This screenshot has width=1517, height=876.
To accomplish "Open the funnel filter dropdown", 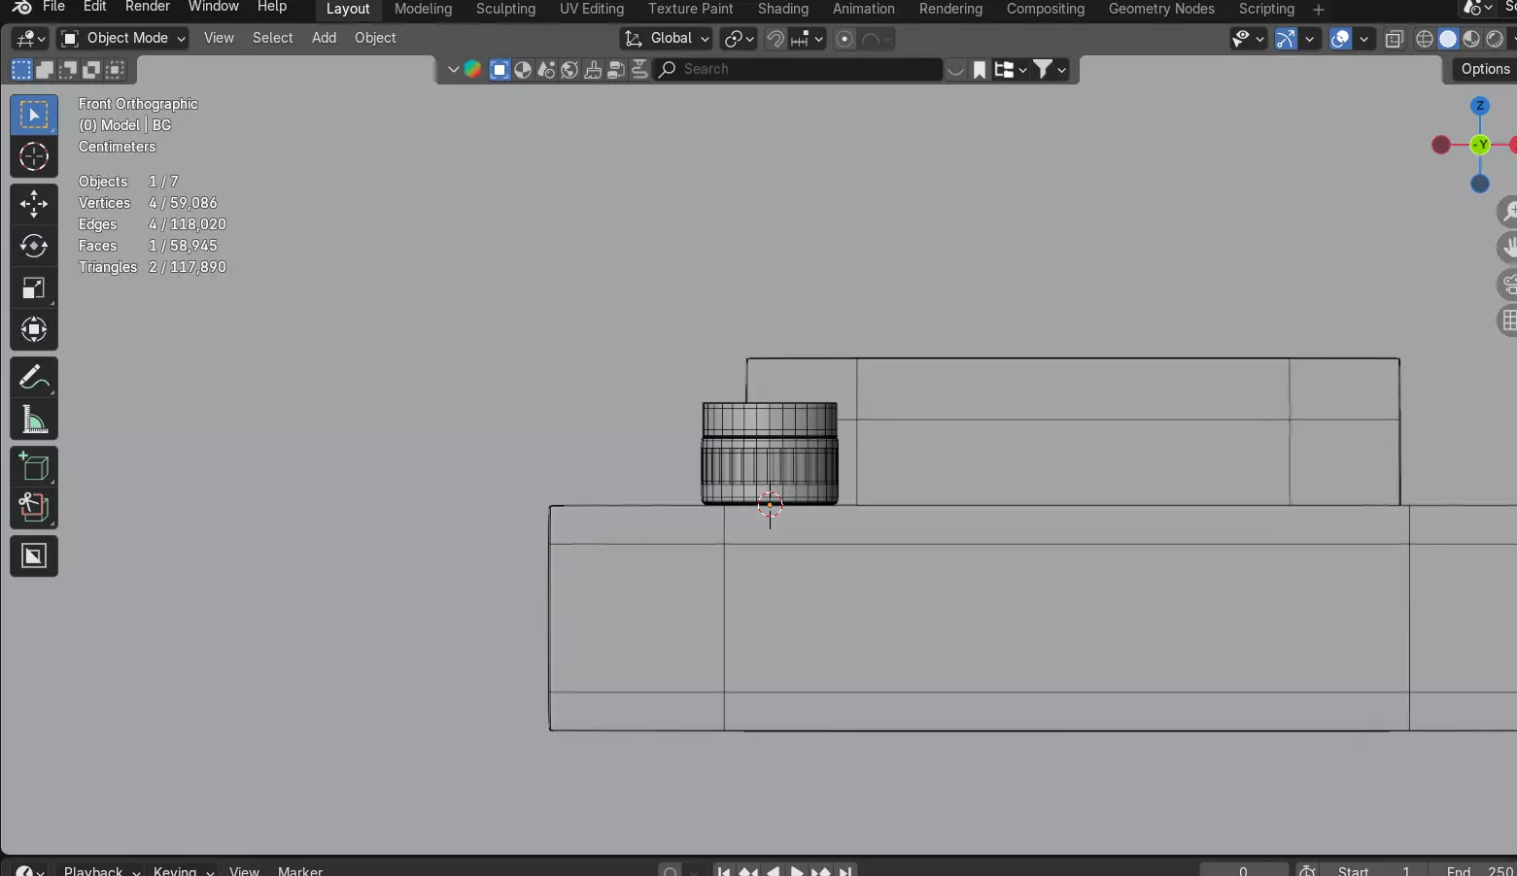I will tap(1050, 69).
